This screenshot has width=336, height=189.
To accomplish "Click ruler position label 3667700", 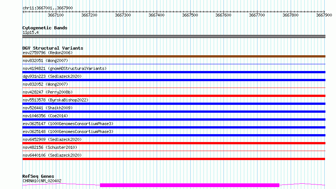I will tap(257, 15).
